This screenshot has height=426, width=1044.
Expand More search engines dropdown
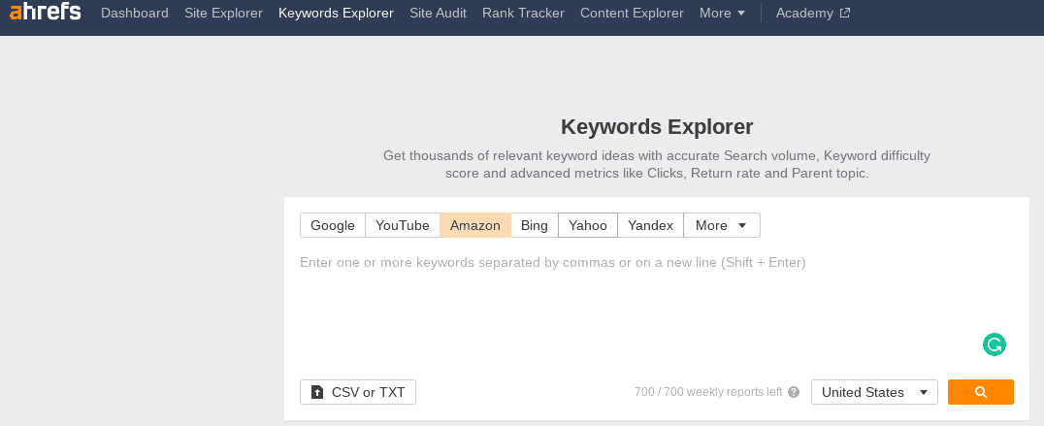[722, 225]
